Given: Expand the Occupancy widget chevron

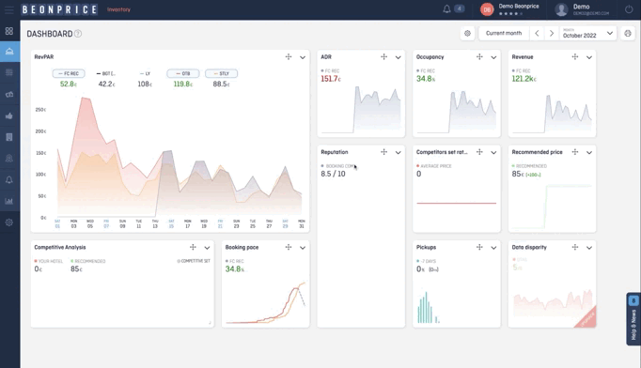Looking at the screenshot, I should click(x=493, y=57).
